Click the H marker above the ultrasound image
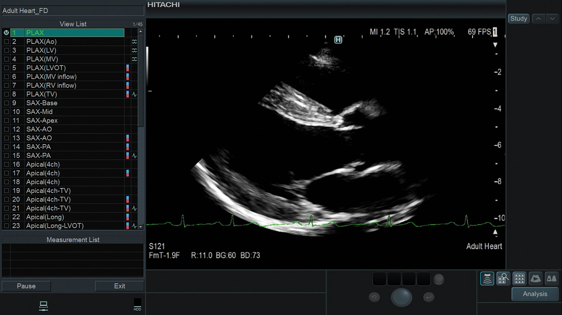562x315 pixels. click(x=338, y=40)
